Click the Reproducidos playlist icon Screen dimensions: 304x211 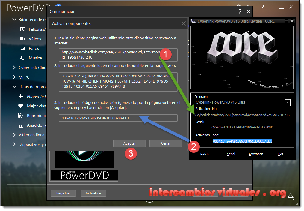pyautogui.click(x=21, y=116)
